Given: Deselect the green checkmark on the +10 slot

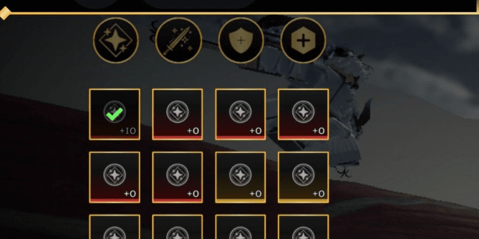Looking at the screenshot, I should pos(115,114).
